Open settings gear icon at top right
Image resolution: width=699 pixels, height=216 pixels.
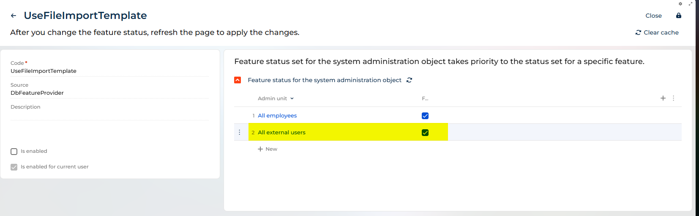[x=680, y=4]
